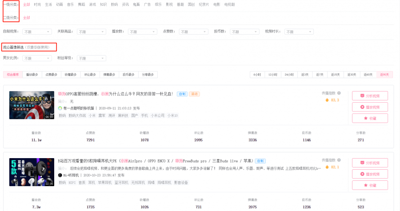Click 播放视频 for the 小米为什么这么牛 video
This screenshot has height=211, width=400.
[370, 107]
